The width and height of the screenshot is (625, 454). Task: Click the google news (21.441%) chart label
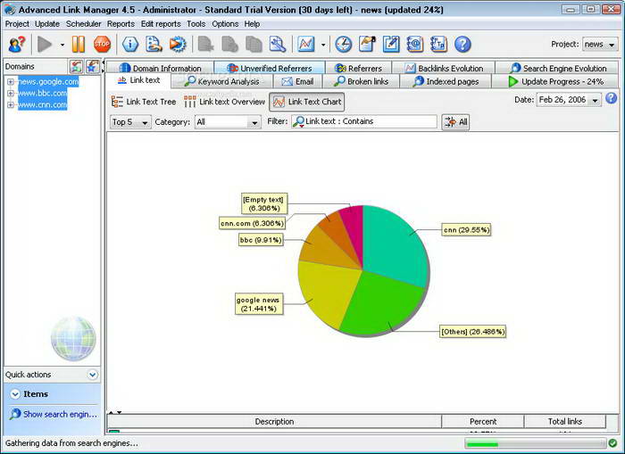click(259, 304)
